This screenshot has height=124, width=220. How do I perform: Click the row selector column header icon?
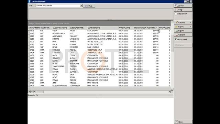29,28
